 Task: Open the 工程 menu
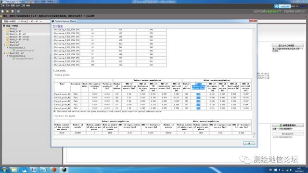pyautogui.click(x=2, y=6)
